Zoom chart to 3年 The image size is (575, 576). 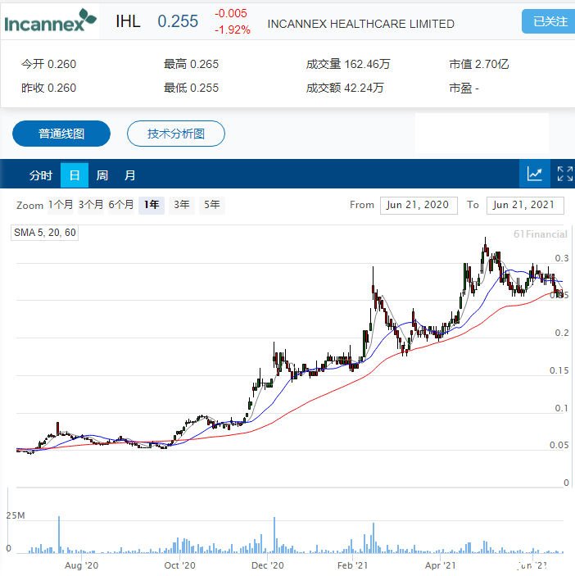point(181,205)
